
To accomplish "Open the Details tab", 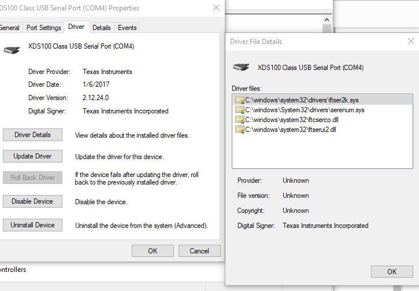I will tap(102, 28).
